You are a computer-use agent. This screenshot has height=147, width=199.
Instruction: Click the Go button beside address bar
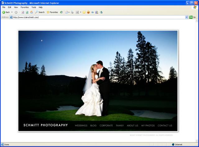[x=192, y=17]
